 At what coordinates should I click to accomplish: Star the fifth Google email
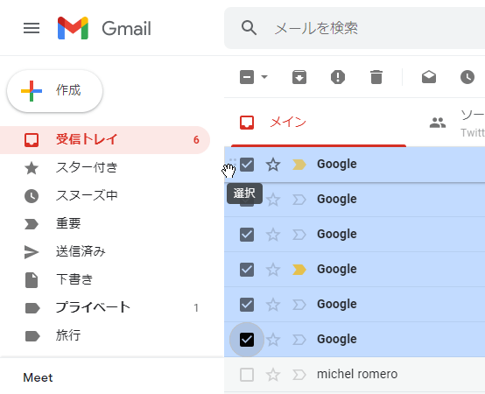273,305
